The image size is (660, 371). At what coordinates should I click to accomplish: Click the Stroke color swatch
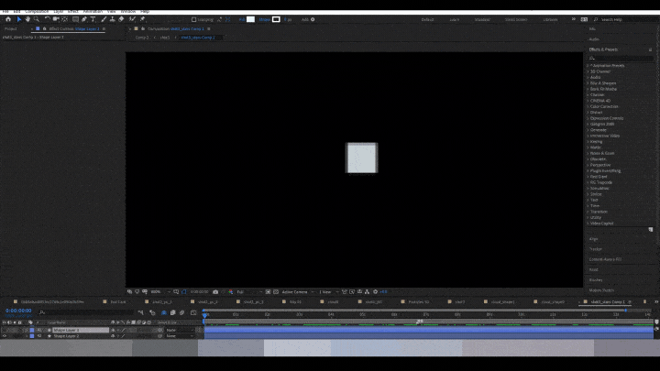[x=276, y=19]
